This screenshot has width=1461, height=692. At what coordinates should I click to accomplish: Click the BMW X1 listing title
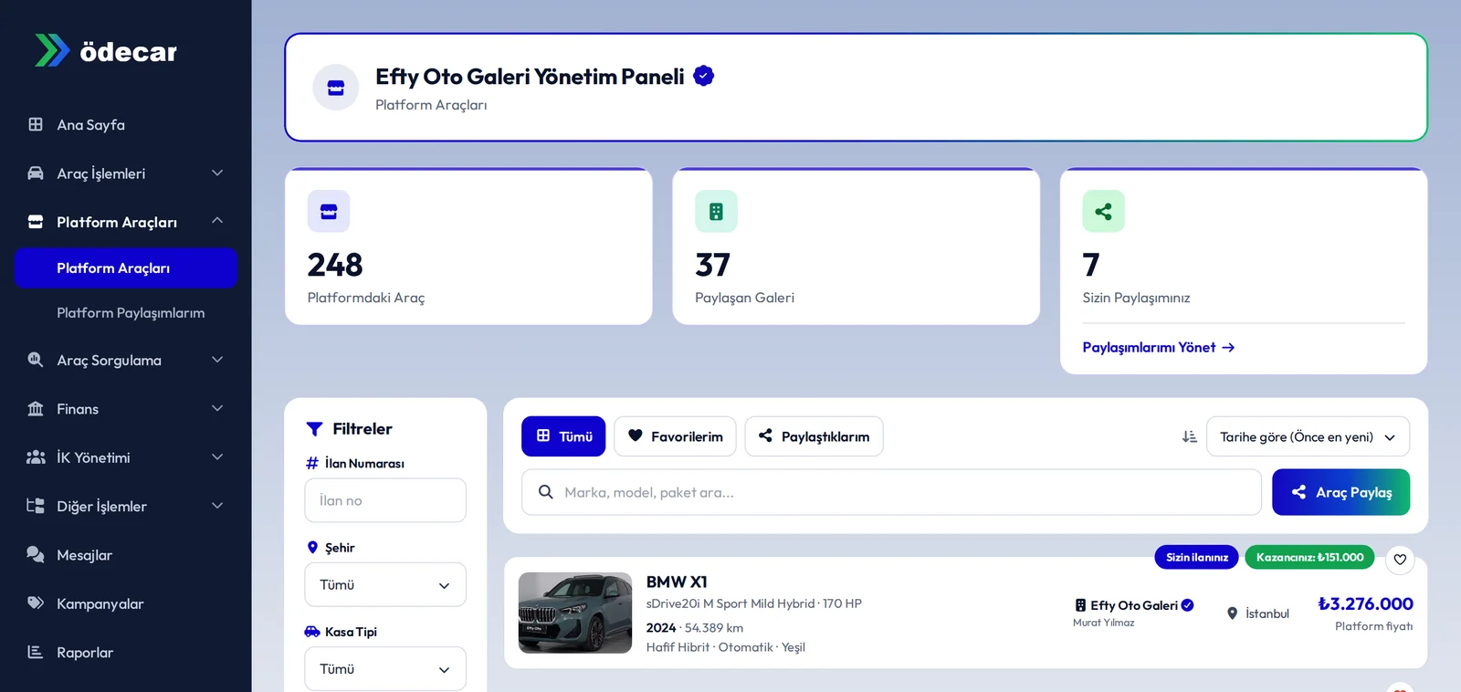(x=677, y=582)
